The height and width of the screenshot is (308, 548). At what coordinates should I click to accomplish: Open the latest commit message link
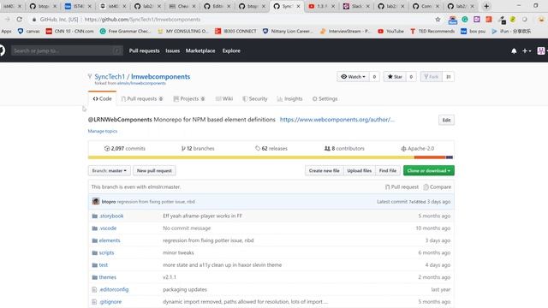click(156, 202)
